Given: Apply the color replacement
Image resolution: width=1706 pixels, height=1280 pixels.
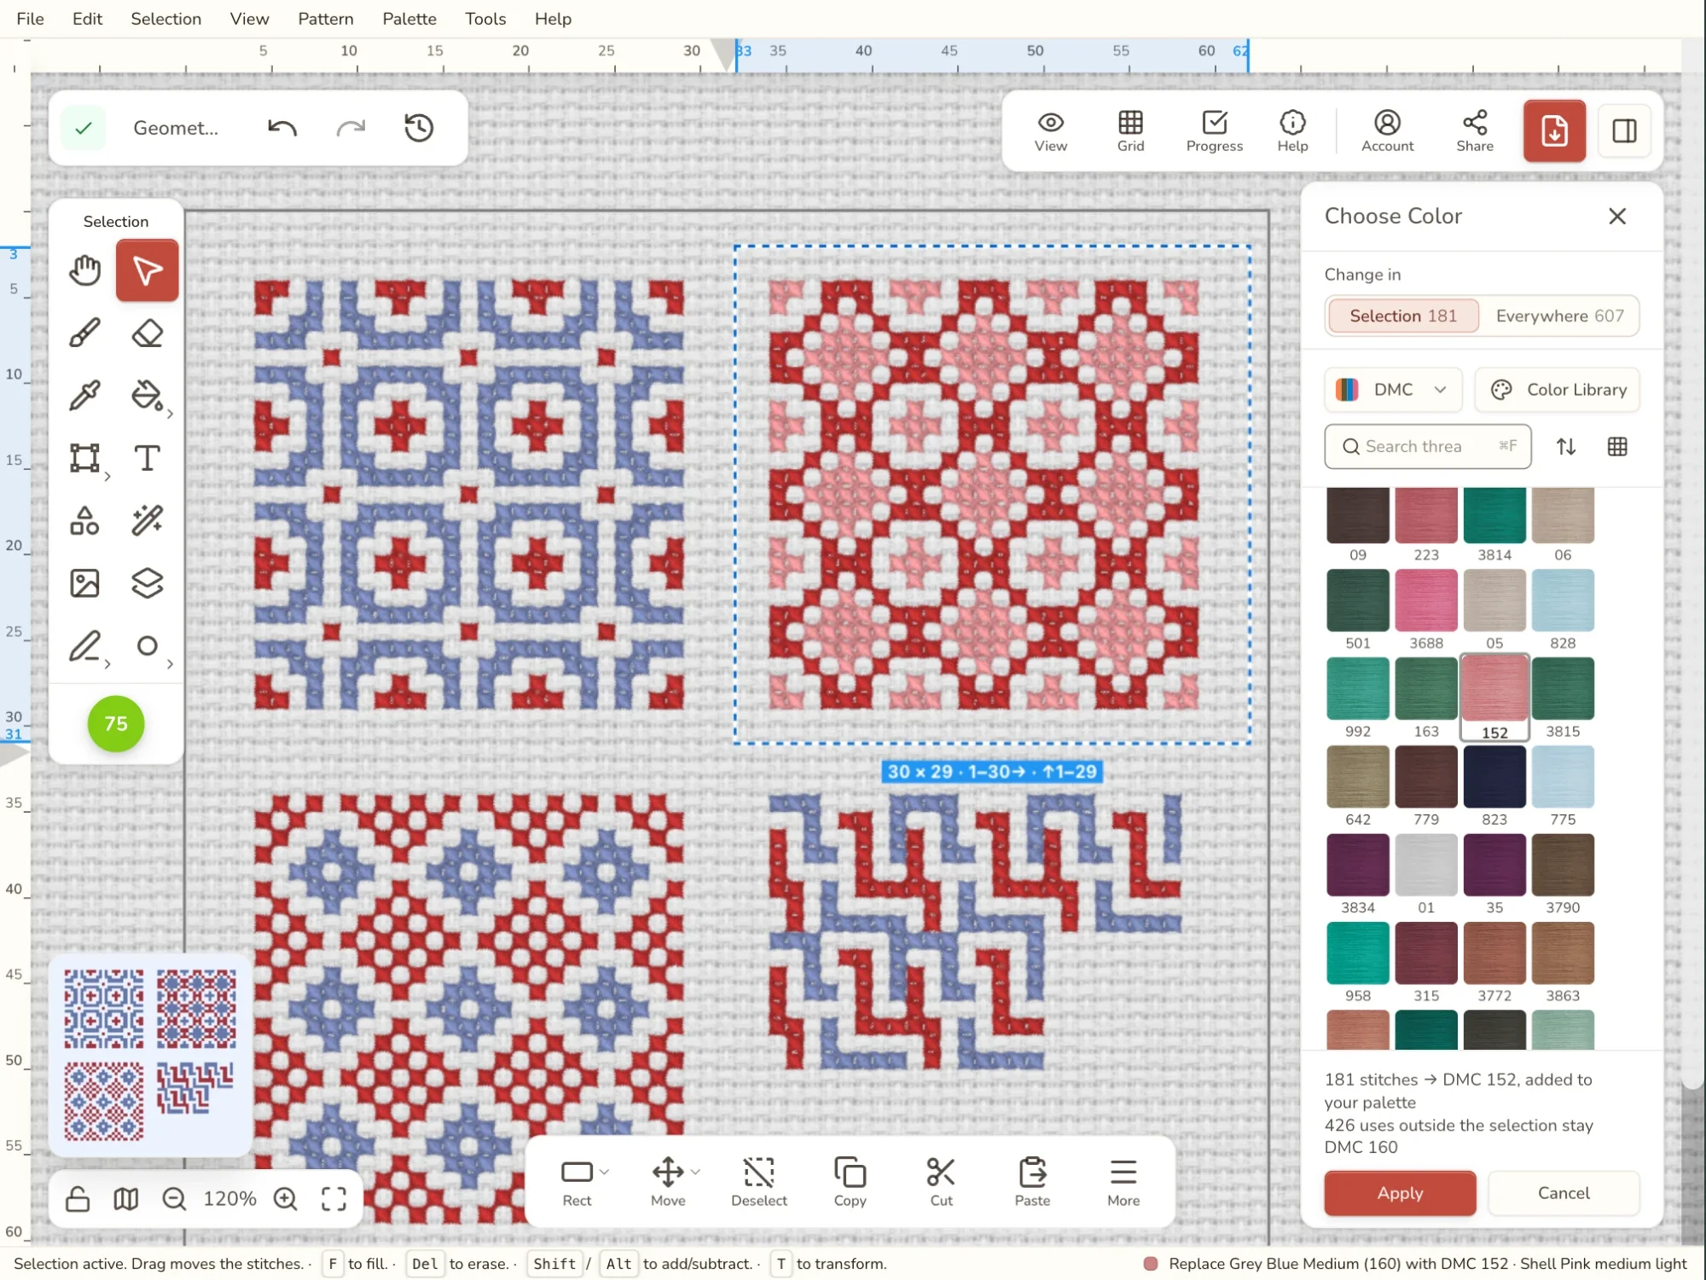Looking at the screenshot, I should (x=1400, y=1192).
